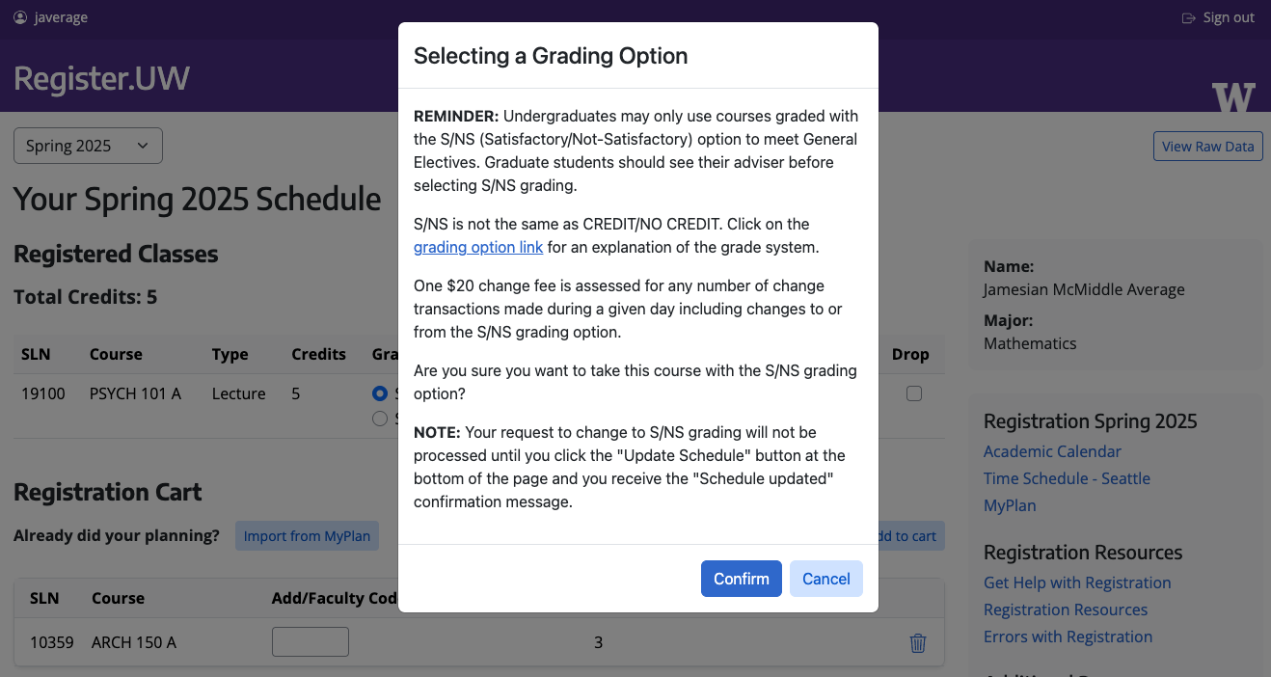Click the UW block W logo
Image resolution: width=1271 pixels, height=677 pixels.
tap(1235, 95)
